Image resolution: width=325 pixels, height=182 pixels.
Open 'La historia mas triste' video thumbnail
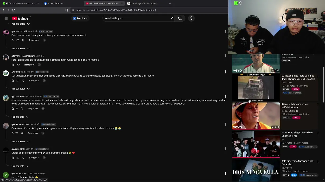click(256, 87)
